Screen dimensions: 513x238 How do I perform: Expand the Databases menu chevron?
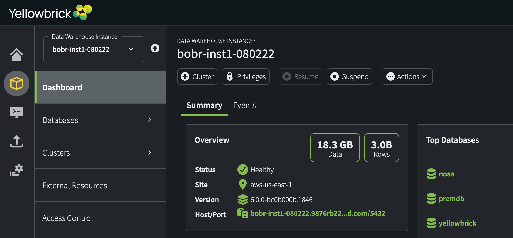click(x=150, y=120)
